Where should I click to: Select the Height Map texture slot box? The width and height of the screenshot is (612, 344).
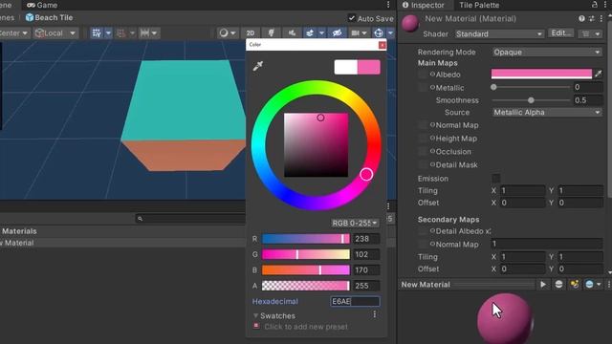[423, 139]
